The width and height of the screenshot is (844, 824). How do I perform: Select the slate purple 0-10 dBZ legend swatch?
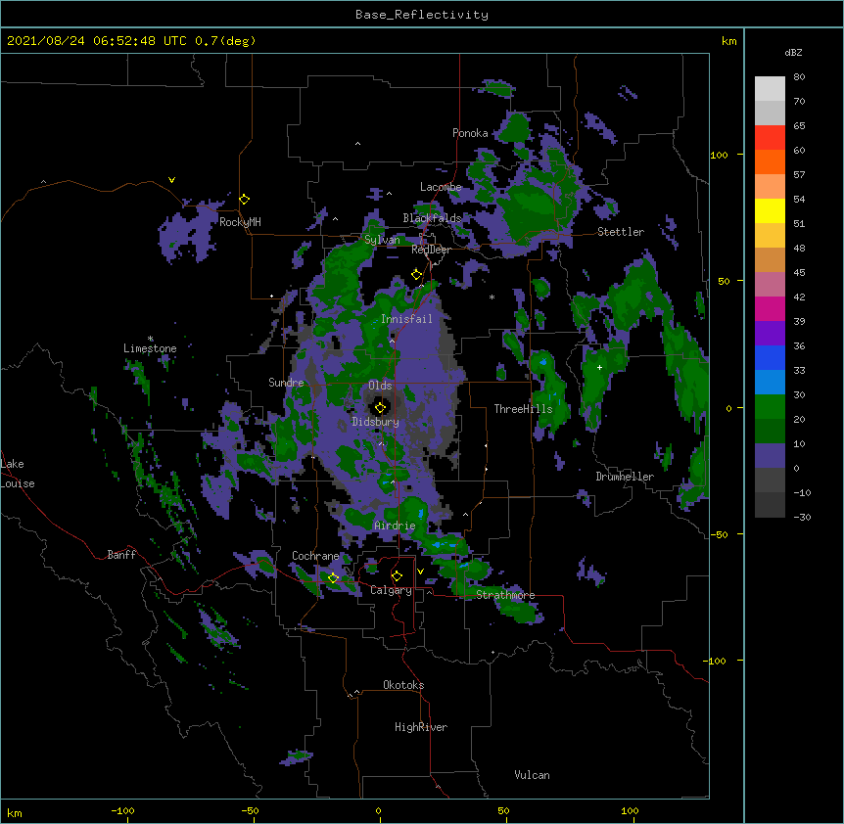pos(770,456)
